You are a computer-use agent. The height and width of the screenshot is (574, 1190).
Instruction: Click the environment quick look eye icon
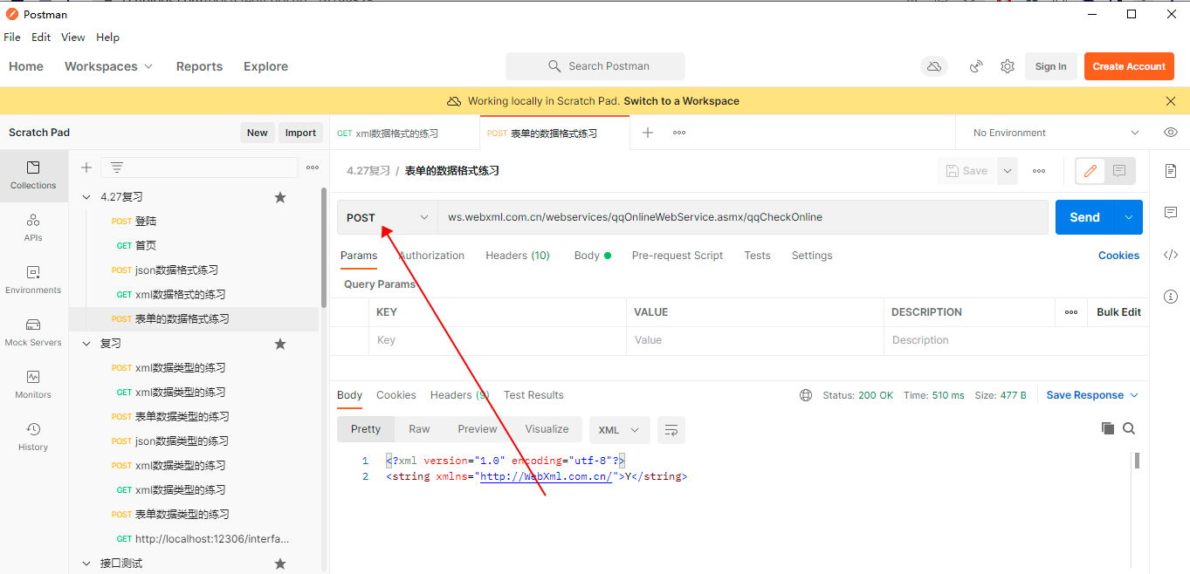(1171, 133)
